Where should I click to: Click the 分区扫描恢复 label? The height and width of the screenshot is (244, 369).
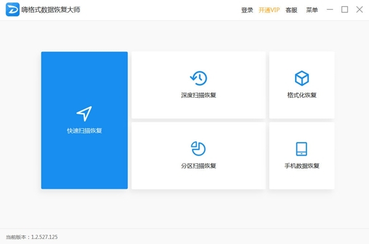199,166
